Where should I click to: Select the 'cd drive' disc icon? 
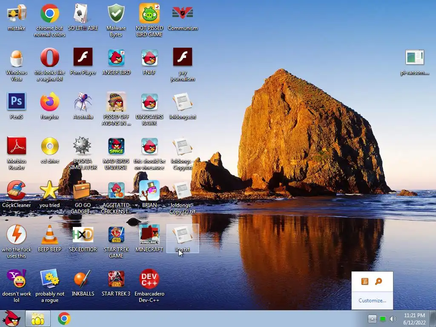49,150
